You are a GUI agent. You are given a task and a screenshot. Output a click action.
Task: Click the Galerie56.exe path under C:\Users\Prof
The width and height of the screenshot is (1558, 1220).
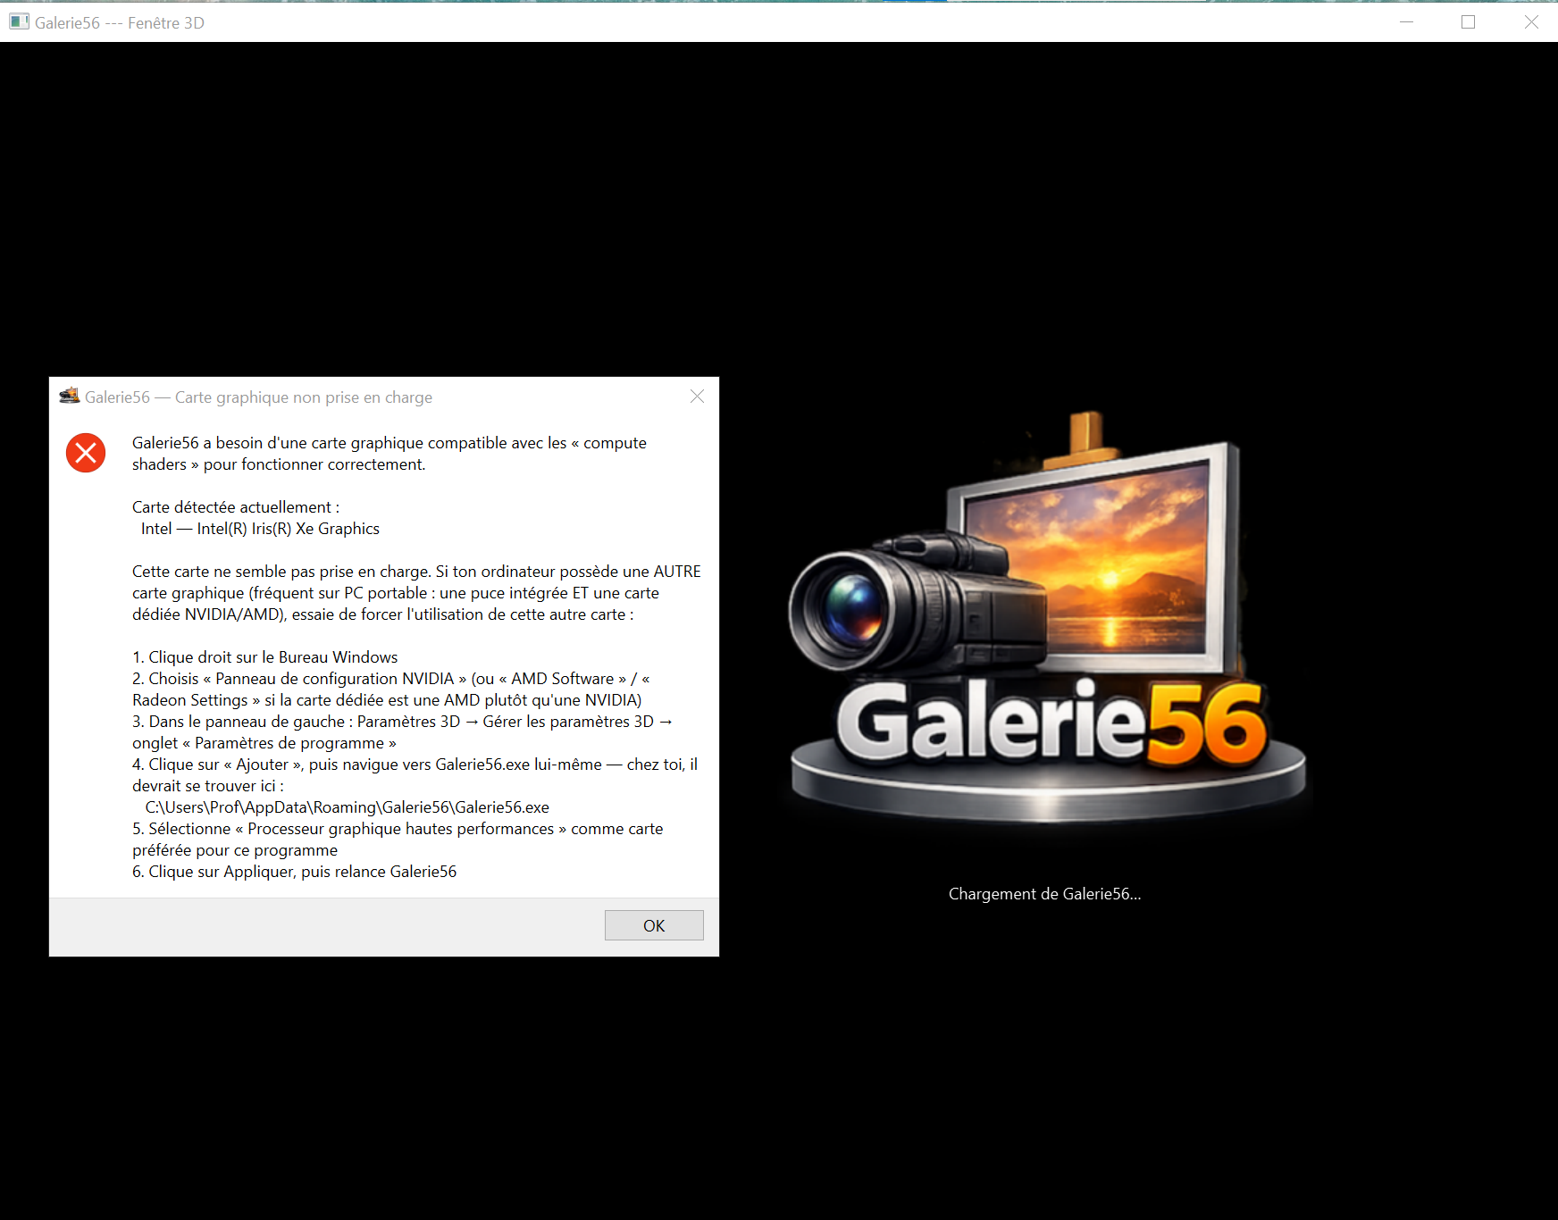347,807
